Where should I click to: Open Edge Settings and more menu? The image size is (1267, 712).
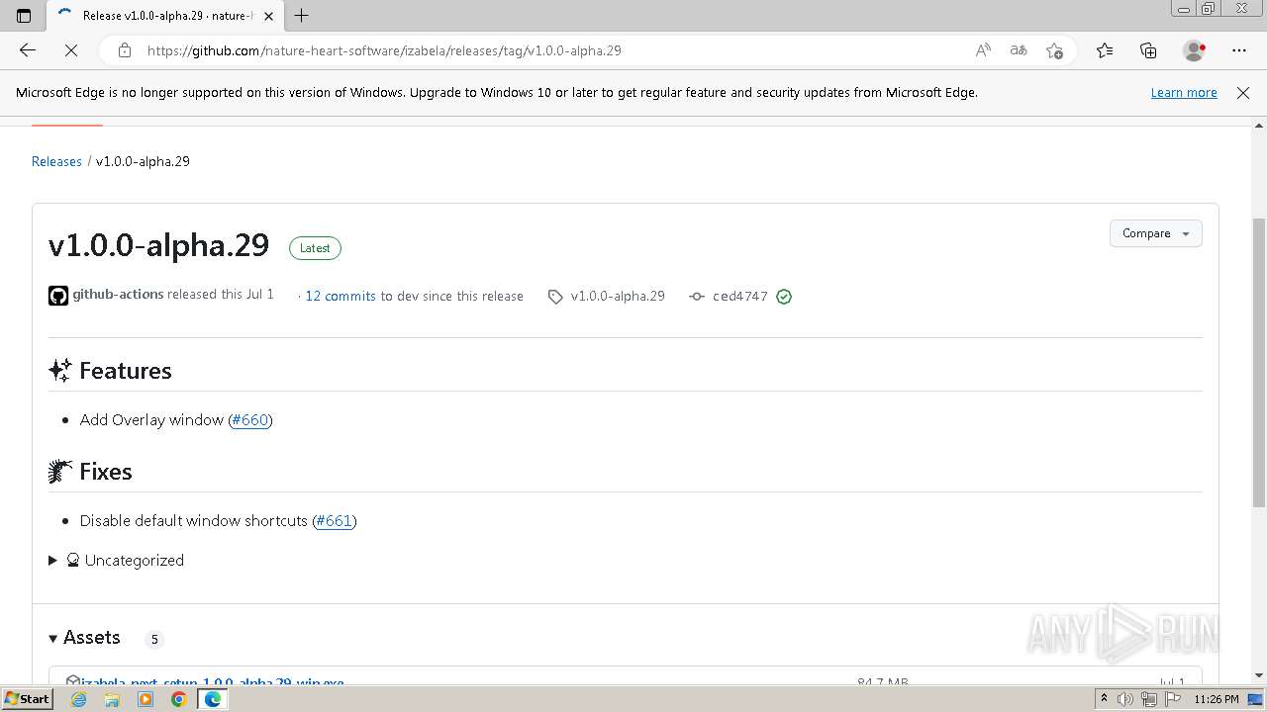tap(1239, 50)
